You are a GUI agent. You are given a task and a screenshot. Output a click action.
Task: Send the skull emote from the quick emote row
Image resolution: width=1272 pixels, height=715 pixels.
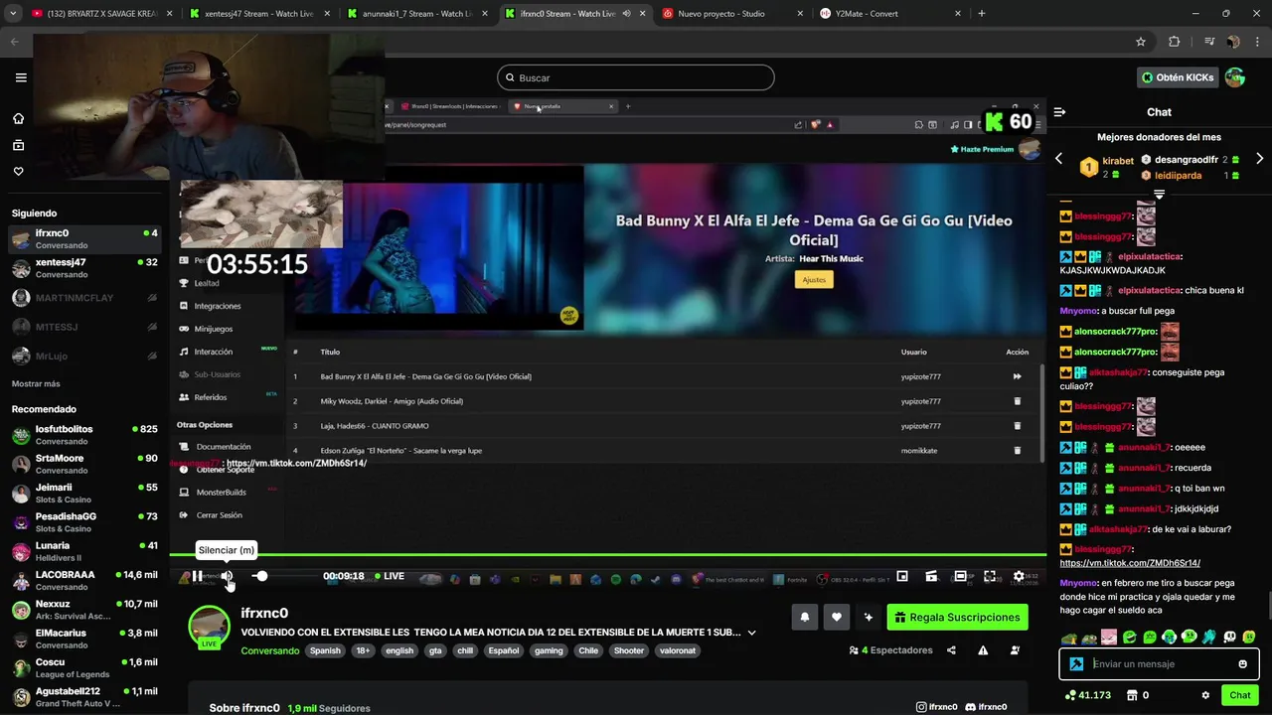pyautogui.click(x=1229, y=638)
